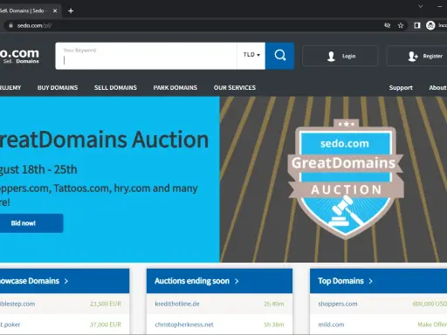Open a new browser tab
The height and width of the screenshot is (335, 447).
[71, 10]
